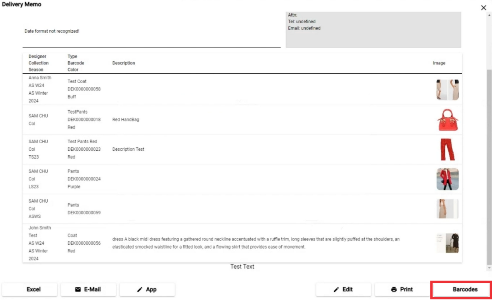Screen dimensions: 492x300
Task: Click the Description column header
Action: pyautogui.click(x=124, y=63)
